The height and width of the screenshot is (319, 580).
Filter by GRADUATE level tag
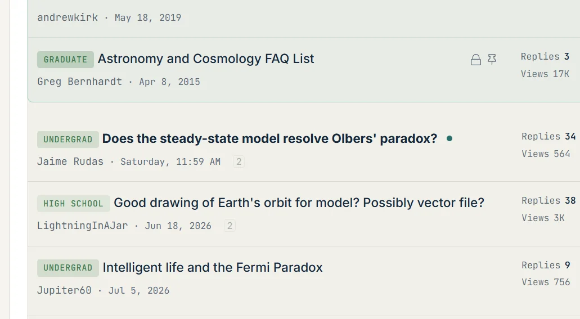65,60
